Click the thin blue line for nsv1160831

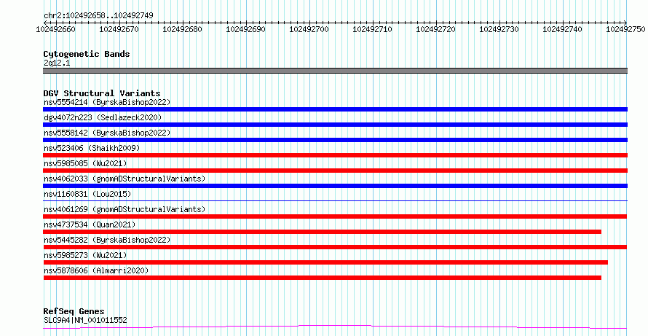(x=335, y=200)
